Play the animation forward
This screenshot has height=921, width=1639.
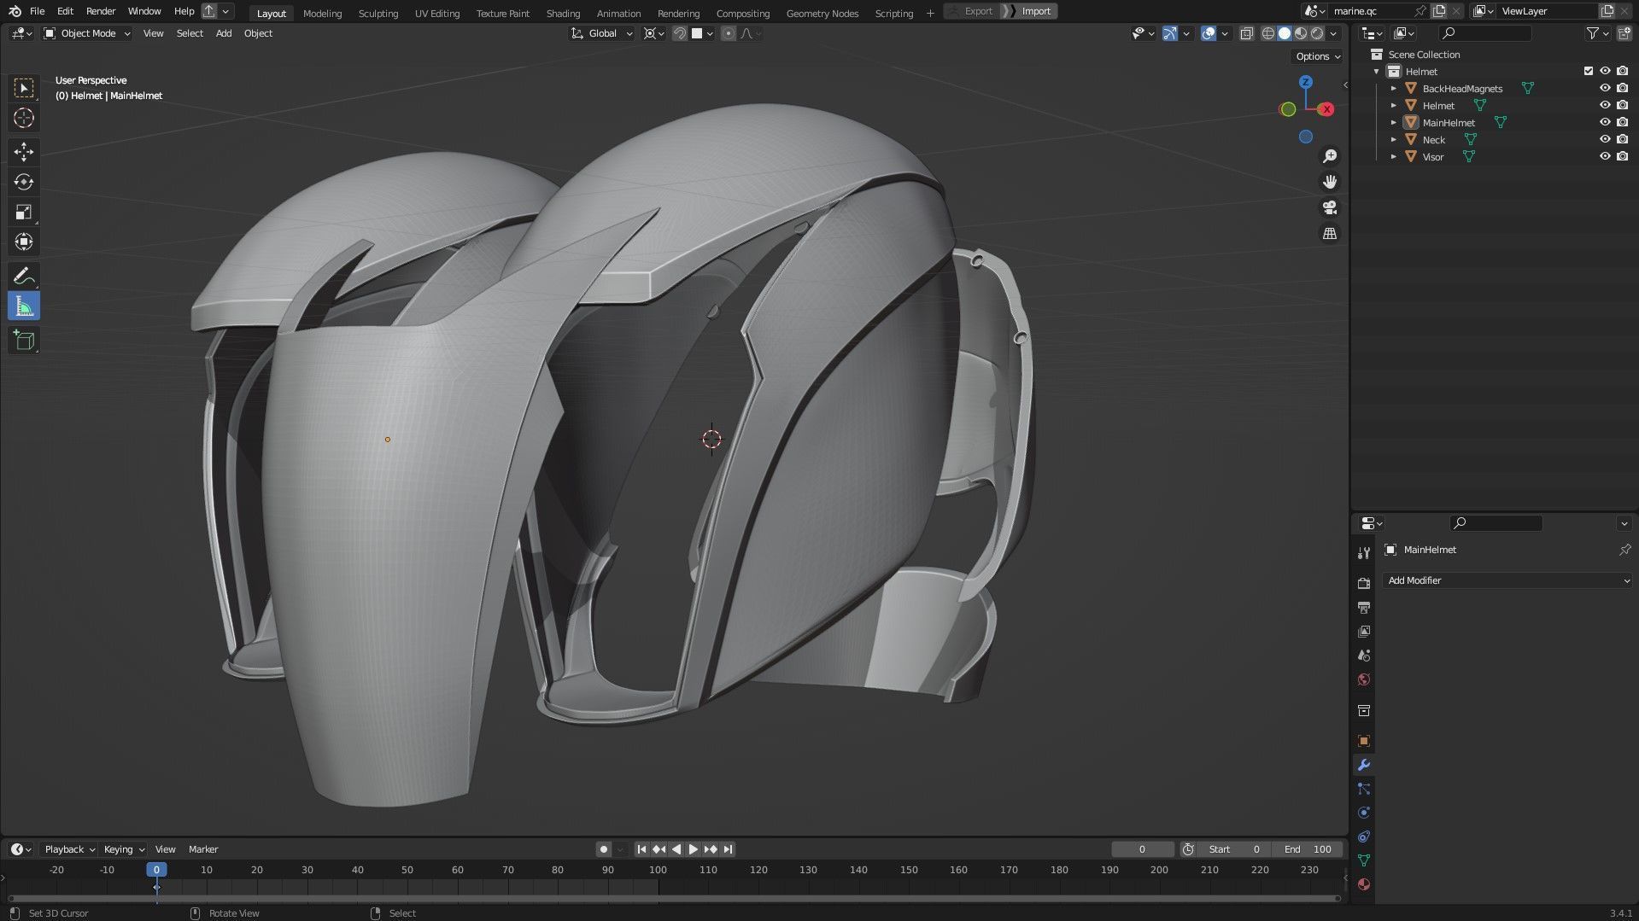(693, 849)
